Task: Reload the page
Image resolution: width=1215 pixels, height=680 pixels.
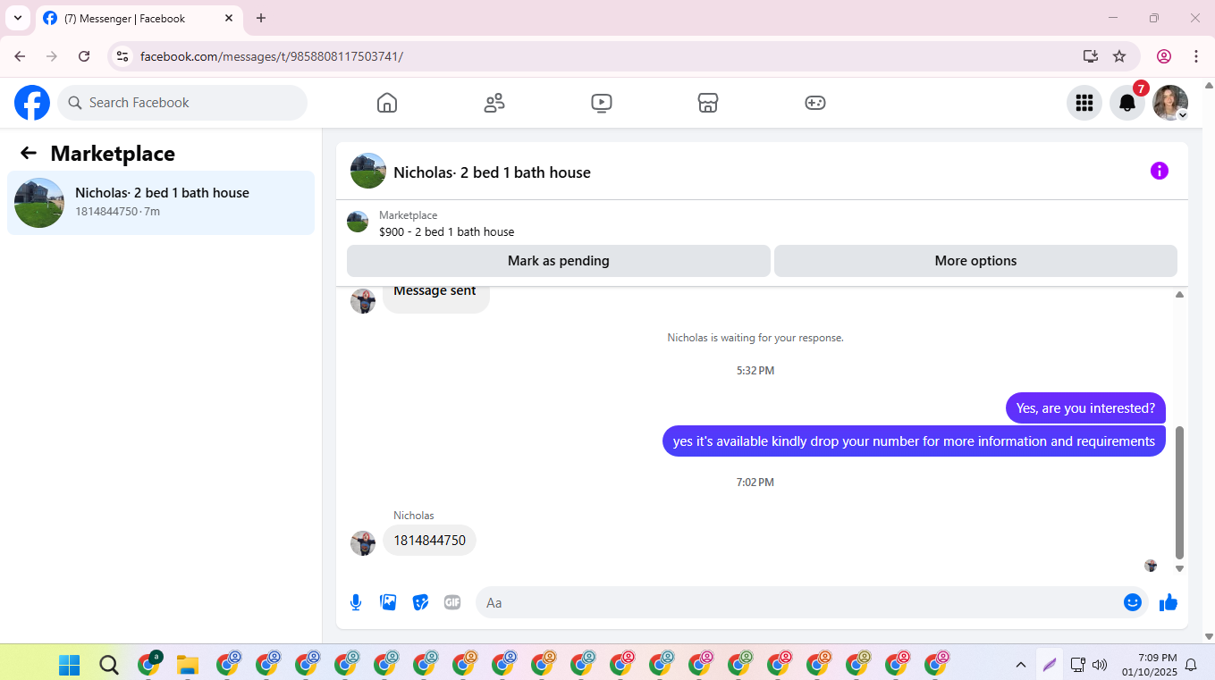Action: (84, 56)
